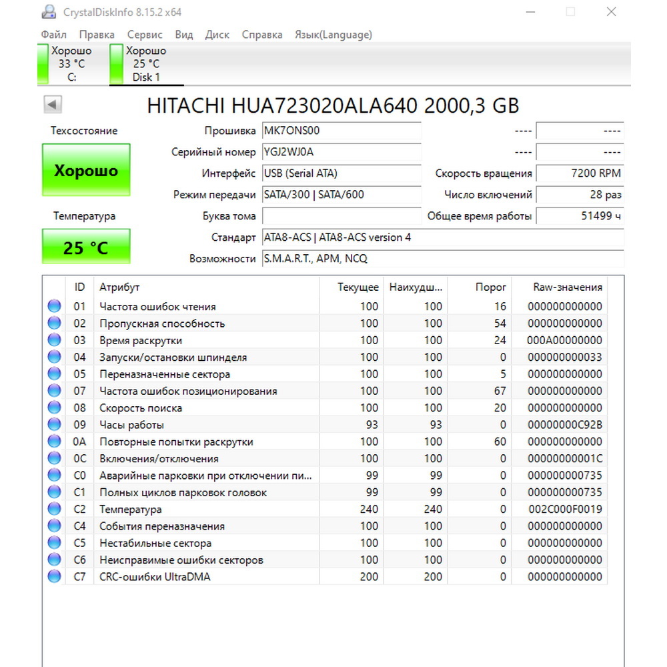Click the Интерфейс field USB (Serial ATA)
667x667 pixels.
tap(342, 173)
